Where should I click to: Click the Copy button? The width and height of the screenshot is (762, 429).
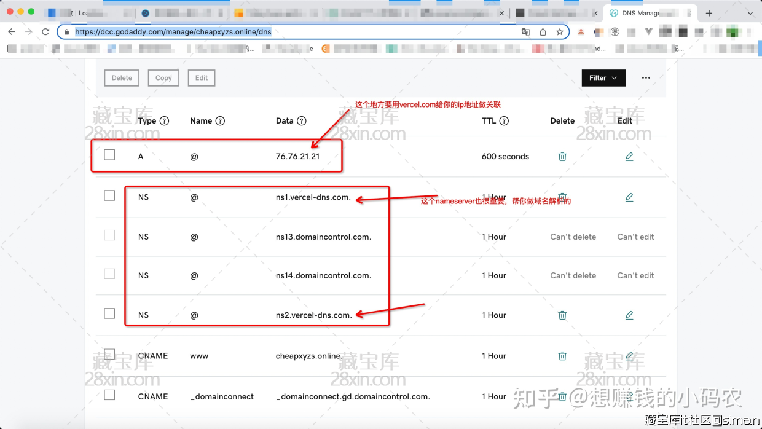(x=163, y=78)
